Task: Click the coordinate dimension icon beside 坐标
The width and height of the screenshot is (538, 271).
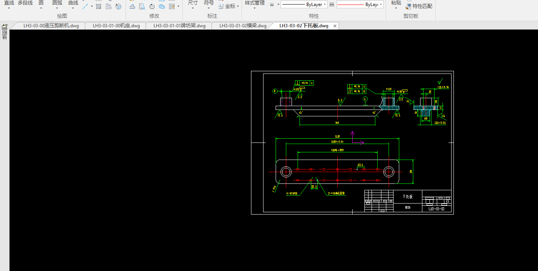Action: [x=221, y=6]
